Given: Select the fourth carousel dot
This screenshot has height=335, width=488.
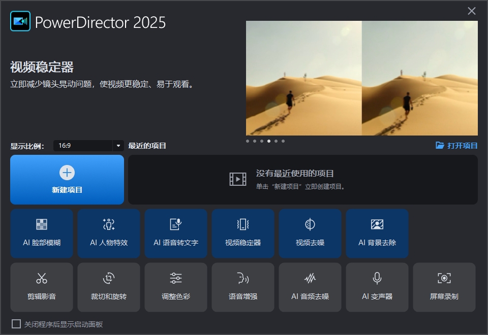Looking at the screenshot, I should 268,141.
